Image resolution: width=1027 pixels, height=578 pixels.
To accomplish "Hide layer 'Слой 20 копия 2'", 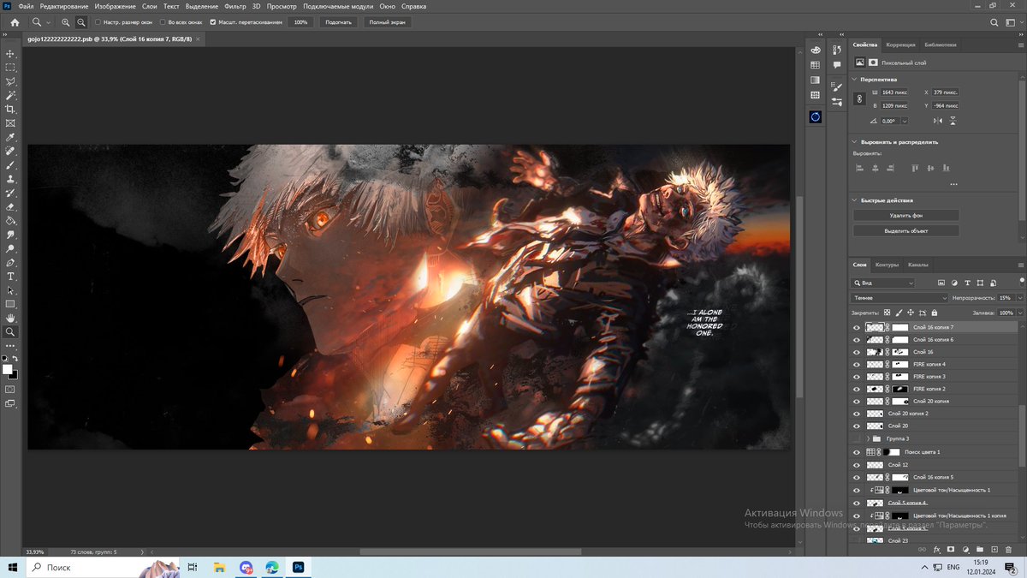I will point(857,414).
